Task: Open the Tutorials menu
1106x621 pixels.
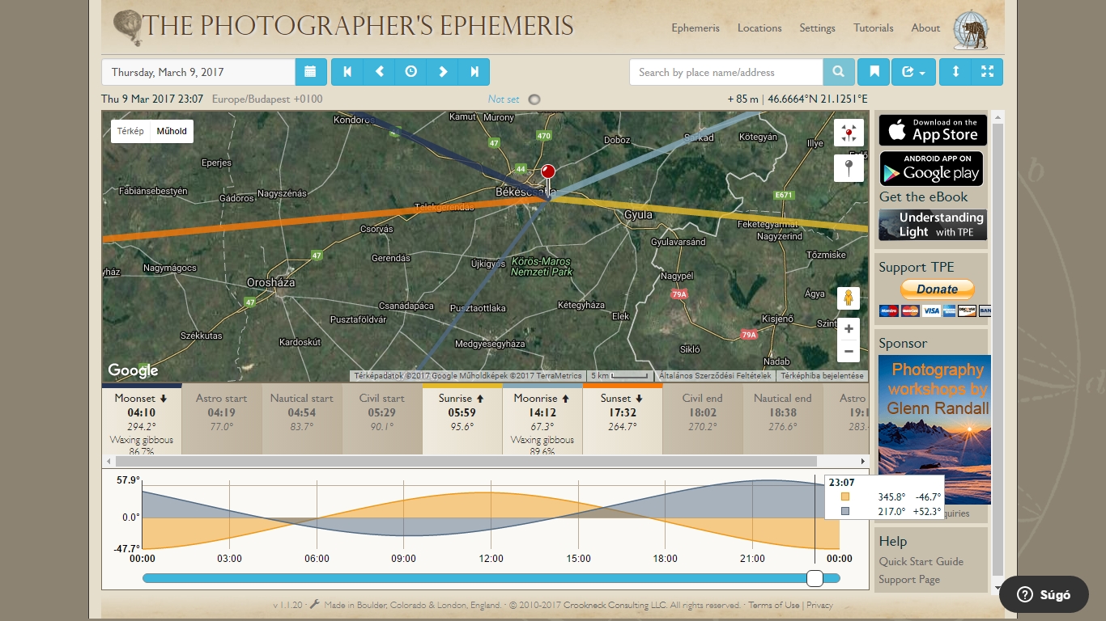Action: tap(874, 27)
